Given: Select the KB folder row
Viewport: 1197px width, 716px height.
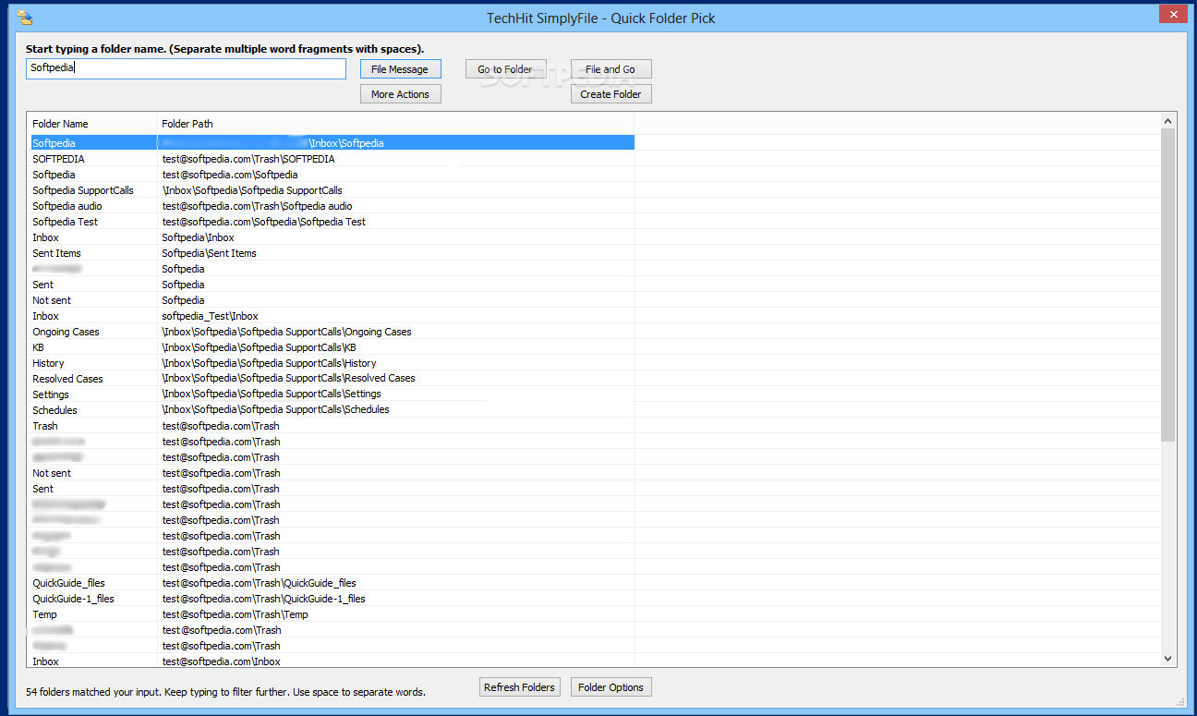Looking at the screenshot, I should pos(332,347).
